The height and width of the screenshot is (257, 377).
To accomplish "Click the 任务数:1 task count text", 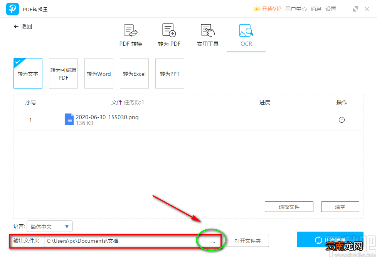I will [134, 102].
